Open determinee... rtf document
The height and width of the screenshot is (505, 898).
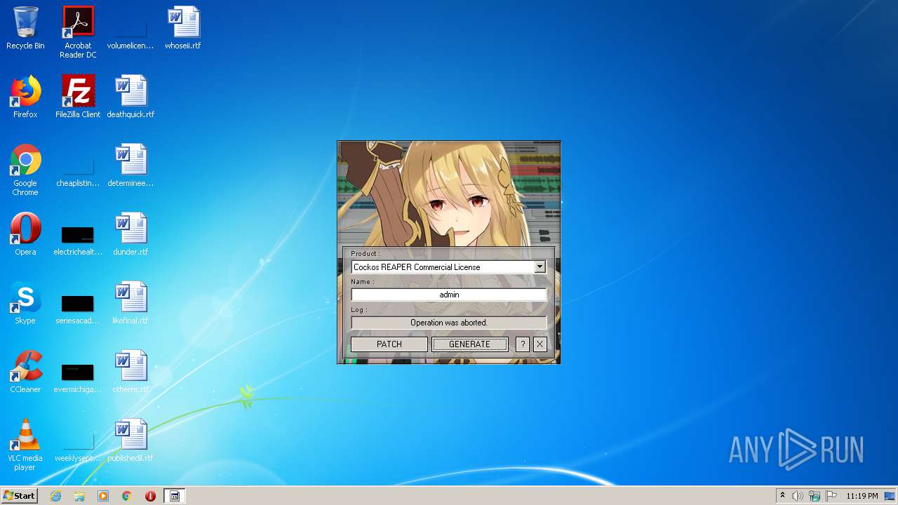tap(130, 166)
